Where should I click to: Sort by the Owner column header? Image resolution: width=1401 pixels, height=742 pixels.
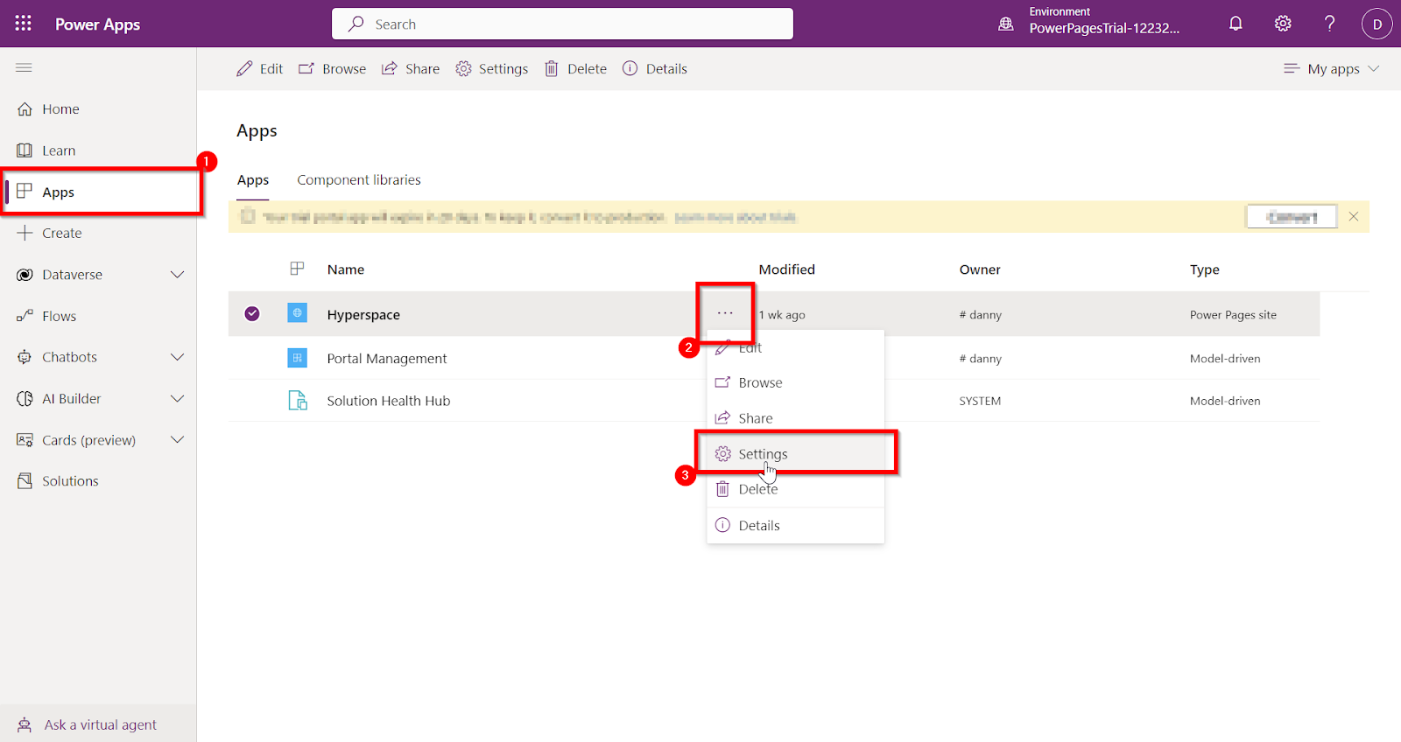[x=980, y=269]
